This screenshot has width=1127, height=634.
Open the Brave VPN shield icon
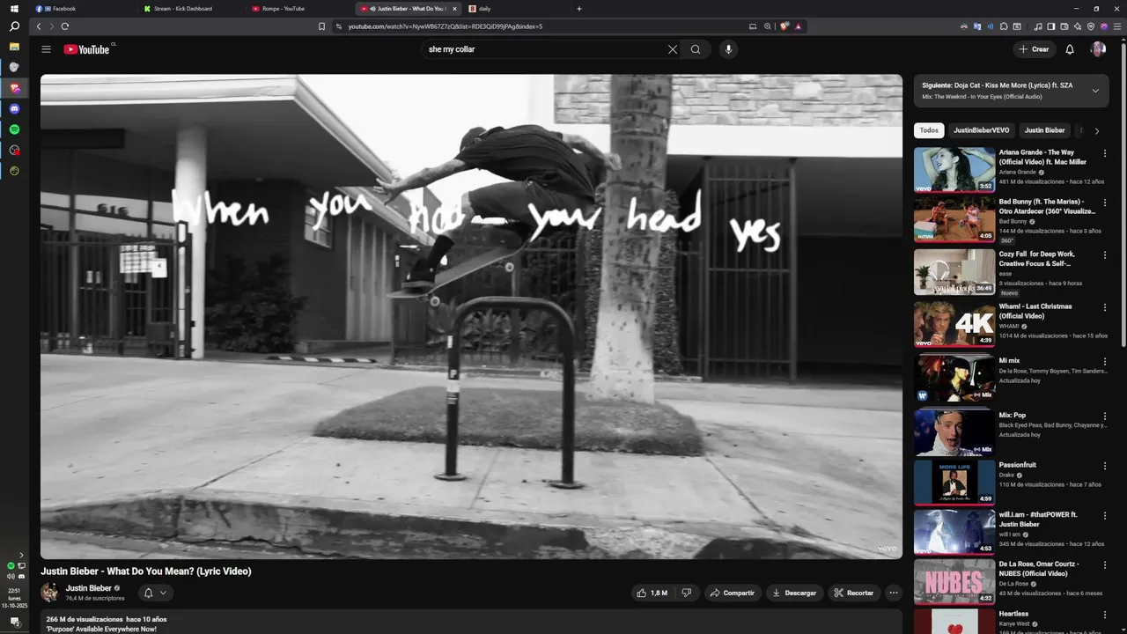[1091, 26]
